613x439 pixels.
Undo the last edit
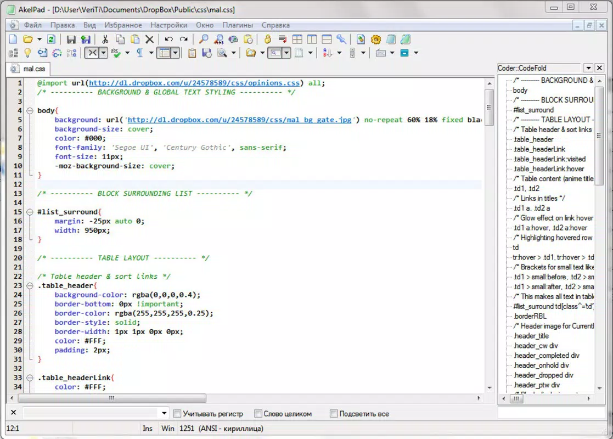pos(169,40)
